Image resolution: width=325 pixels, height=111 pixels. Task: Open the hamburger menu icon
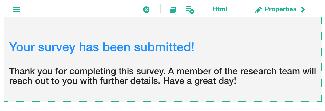pos(17,10)
